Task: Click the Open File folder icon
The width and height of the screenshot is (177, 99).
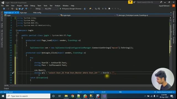Action: click(17, 9)
